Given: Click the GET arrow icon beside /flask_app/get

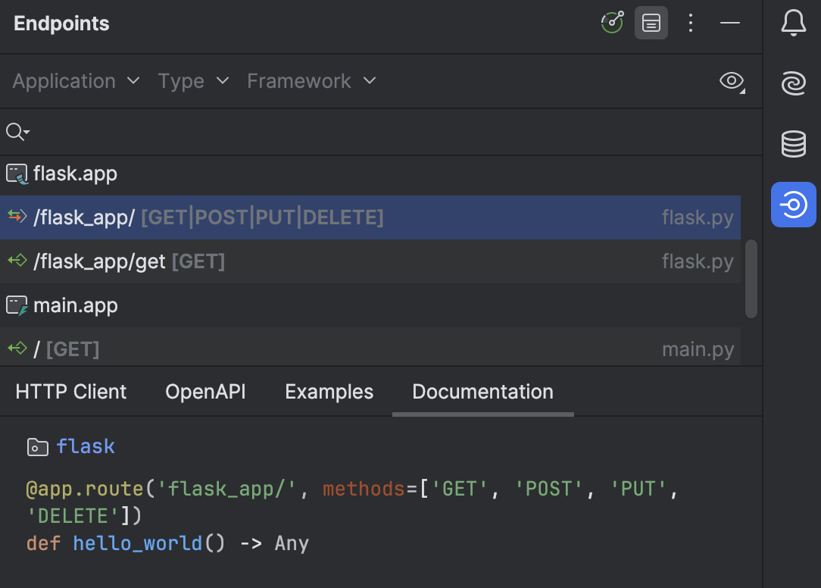Looking at the screenshot, I should point(17,261).
